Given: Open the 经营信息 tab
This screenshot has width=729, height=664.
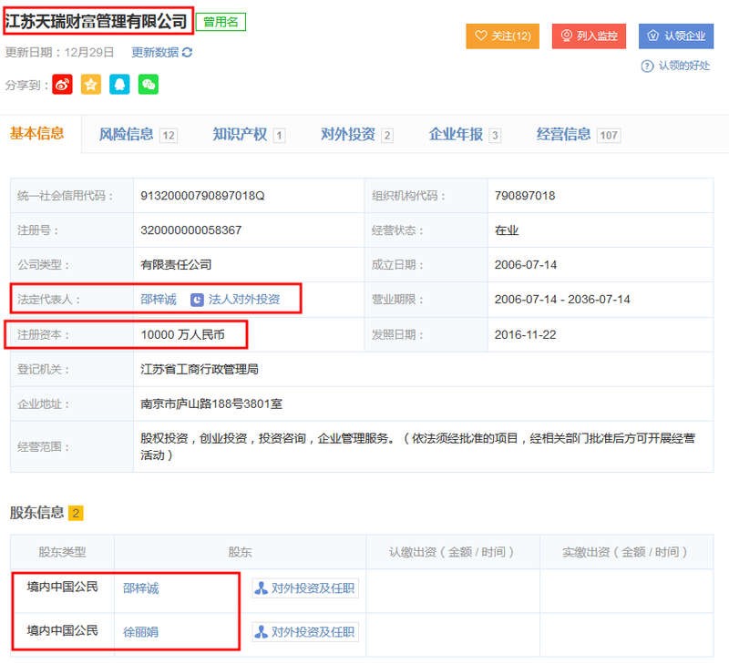Looking at the screenshot, I should point(579,135).
